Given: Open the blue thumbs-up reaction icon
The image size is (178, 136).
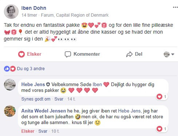Looking at the screenshot, I should click(7, 69).
